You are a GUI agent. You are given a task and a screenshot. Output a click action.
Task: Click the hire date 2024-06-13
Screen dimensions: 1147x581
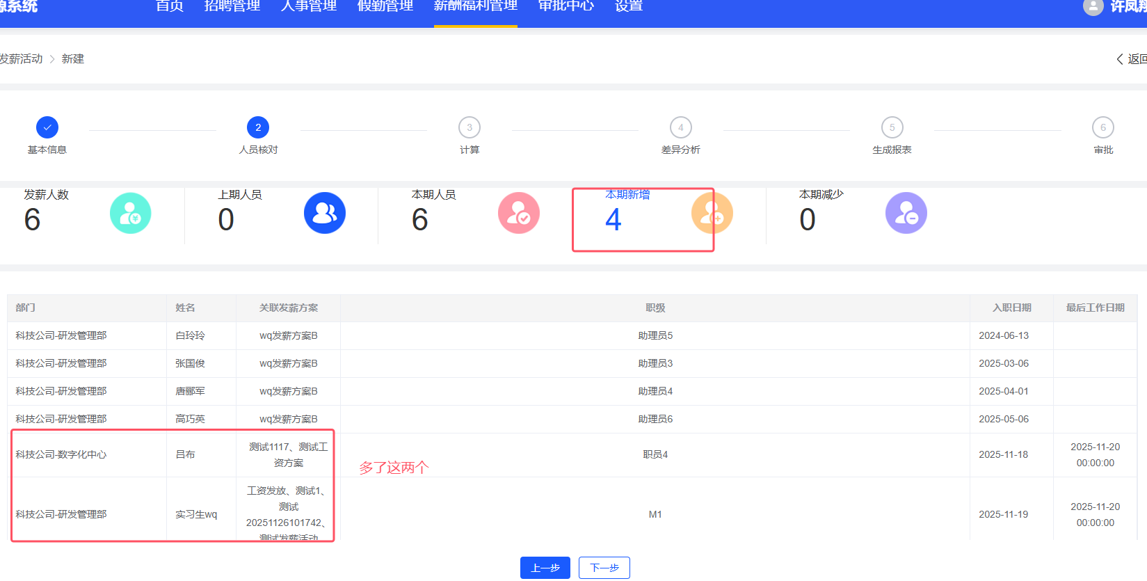click(1004, 335)
